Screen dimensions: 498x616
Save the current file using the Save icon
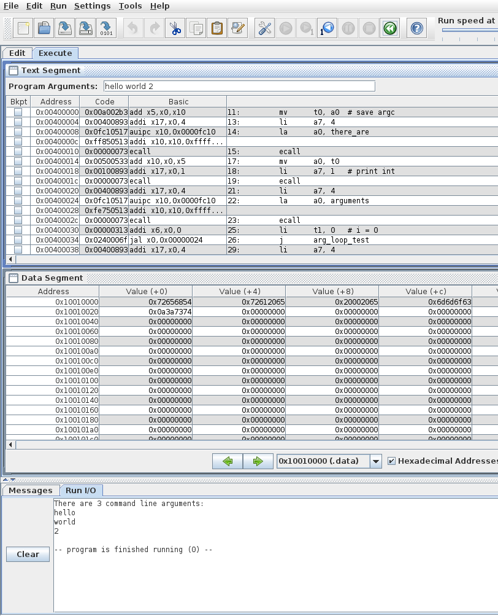(65, 28)
